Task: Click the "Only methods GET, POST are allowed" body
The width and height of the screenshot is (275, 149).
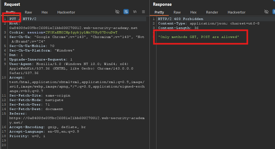Action: pos(199,37)
